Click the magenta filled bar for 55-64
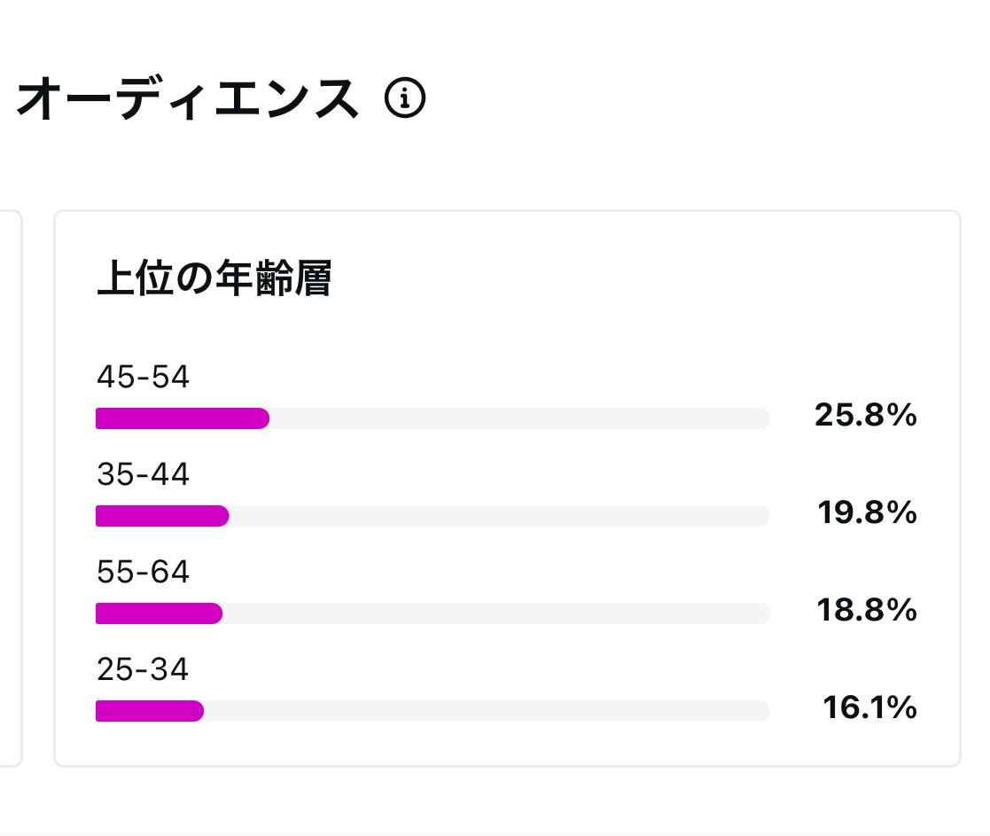The image size is (990, 836). [x=159, y=613]
